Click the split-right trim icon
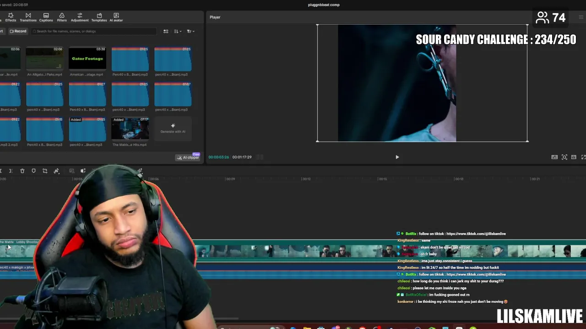Image resolution: width=586 pixels, height=329 pixels. pyautogui.click(x=10, y=171)
